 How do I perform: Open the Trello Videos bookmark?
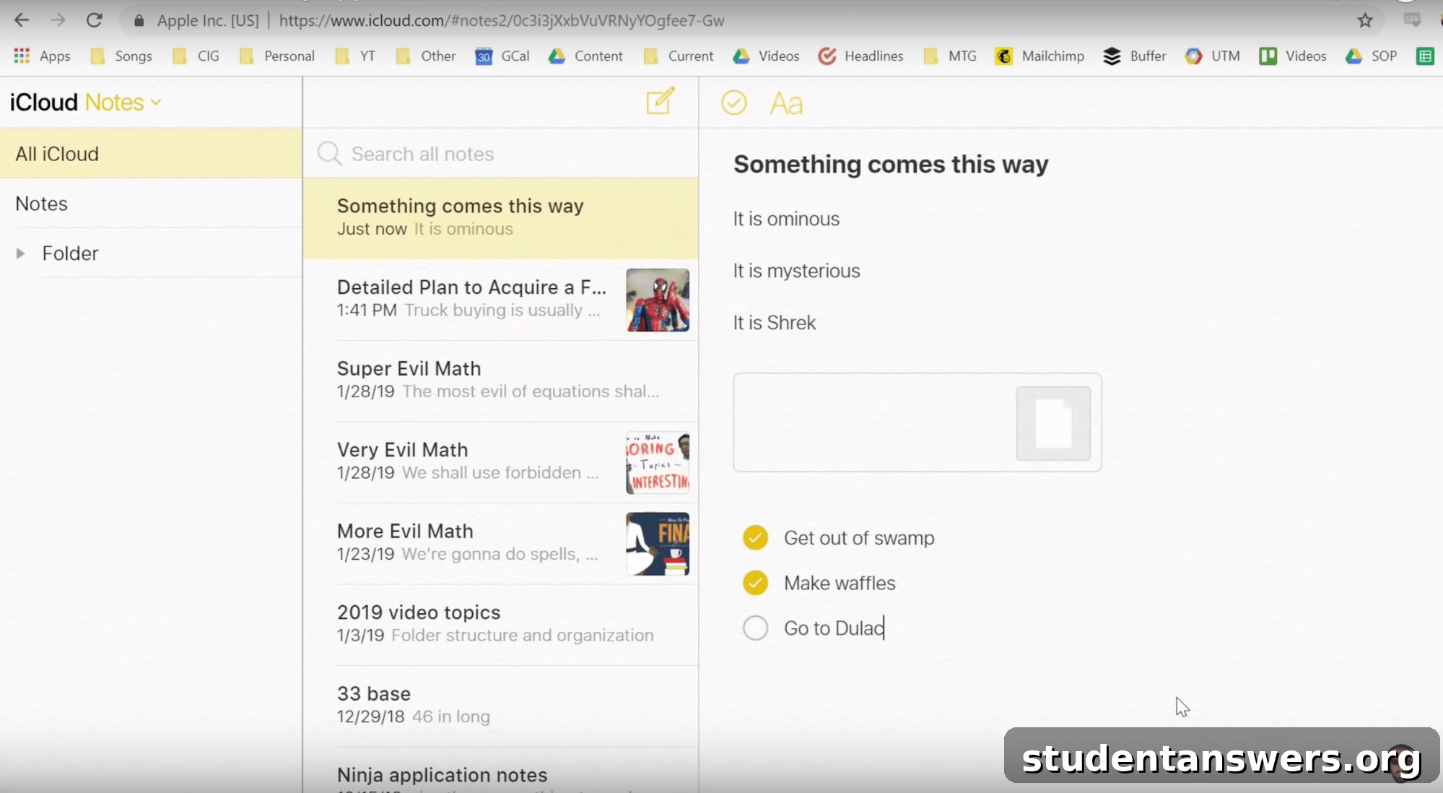1293,56
